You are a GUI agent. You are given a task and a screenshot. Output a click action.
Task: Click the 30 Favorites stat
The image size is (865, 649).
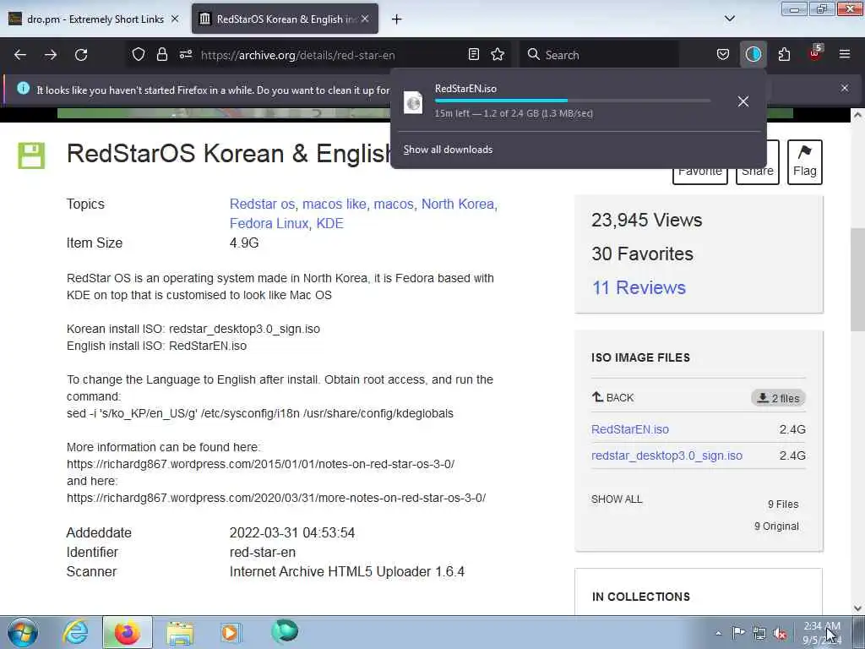click(642, 254)
